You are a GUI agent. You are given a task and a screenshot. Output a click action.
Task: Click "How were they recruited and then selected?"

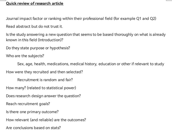44,72
